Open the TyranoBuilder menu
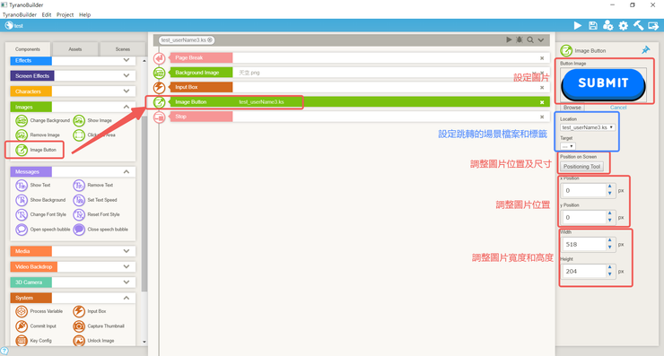This screenshot has height=356, width=664. (x=20, y=15)
